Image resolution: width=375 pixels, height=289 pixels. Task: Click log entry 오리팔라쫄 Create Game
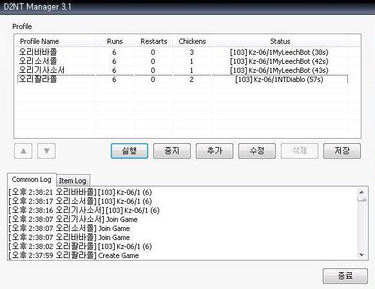tap(73, 255)
